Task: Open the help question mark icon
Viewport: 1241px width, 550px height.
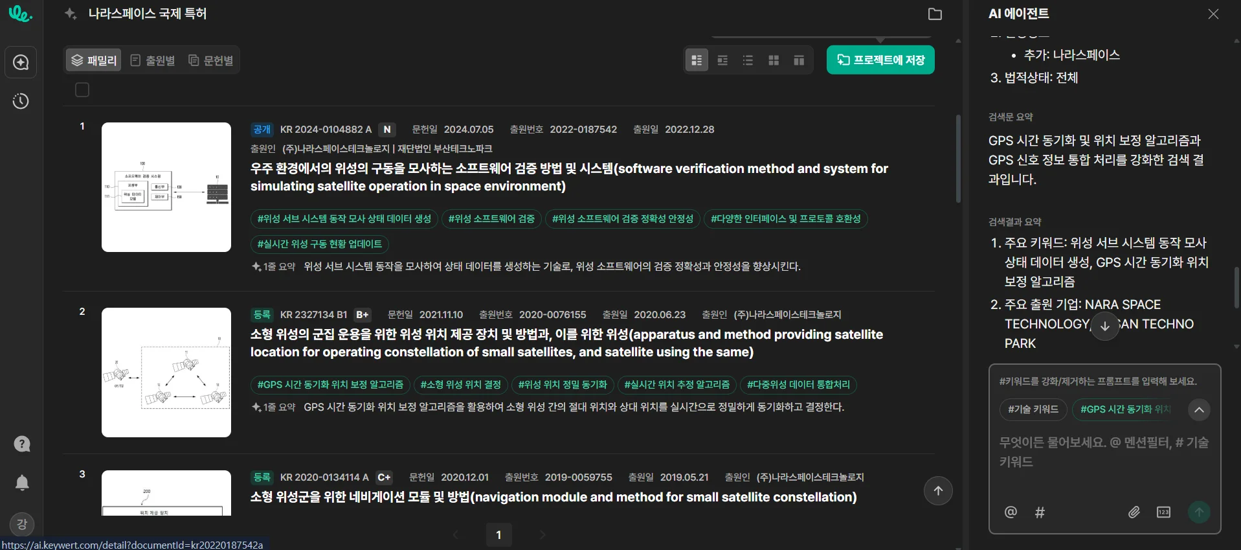Action: (22, 444)
